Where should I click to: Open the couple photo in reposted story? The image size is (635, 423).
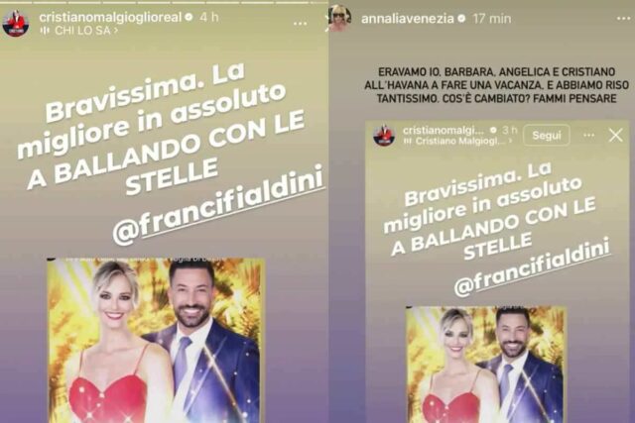[485, 365]
